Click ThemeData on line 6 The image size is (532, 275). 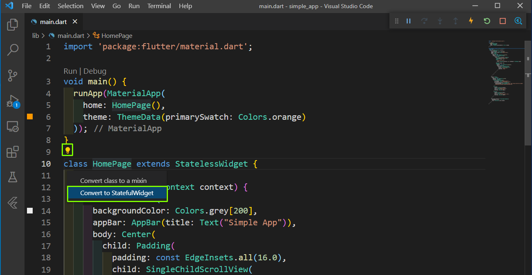tap(139, 117)
